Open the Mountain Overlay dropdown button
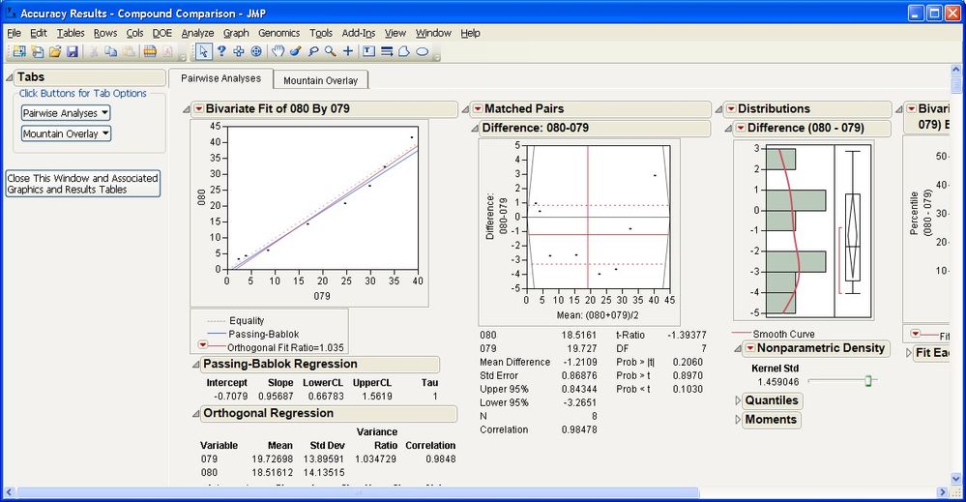Image resolution: width=966 pixels, height=502 pixels. coord(66,133)
